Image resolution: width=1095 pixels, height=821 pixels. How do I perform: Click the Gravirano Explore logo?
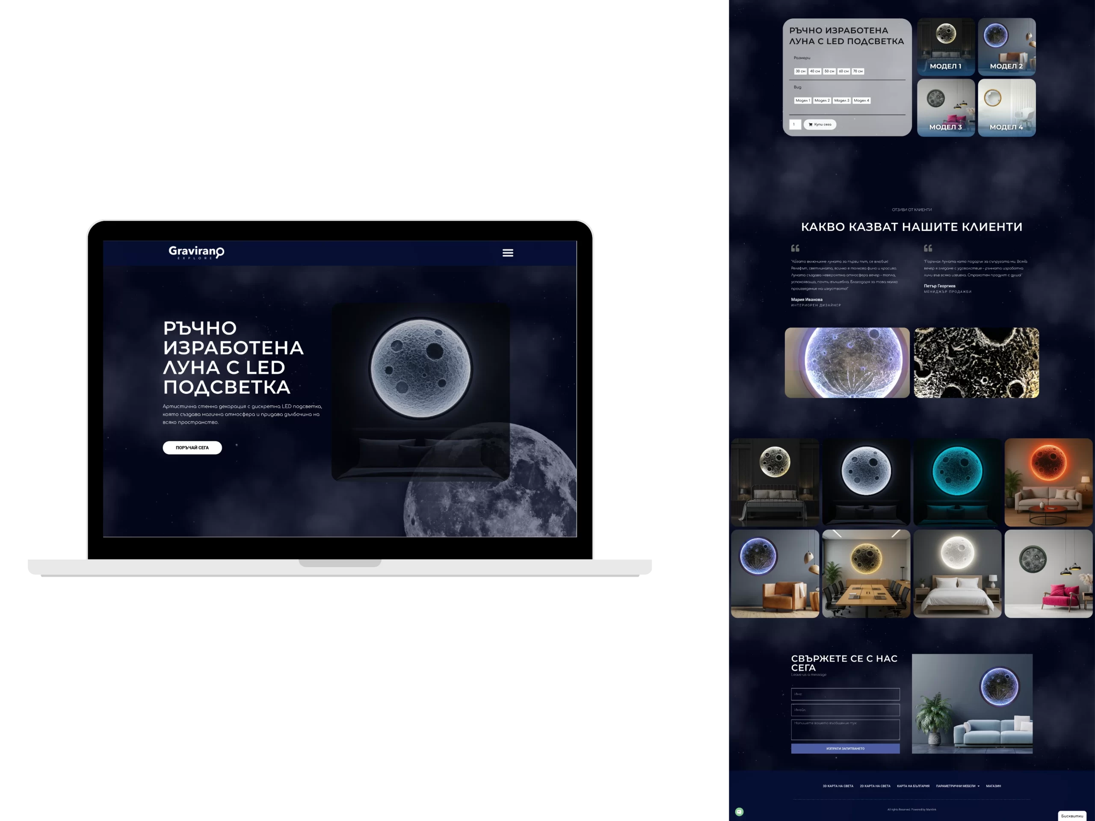pyautogui.click(x=196, y=252)
